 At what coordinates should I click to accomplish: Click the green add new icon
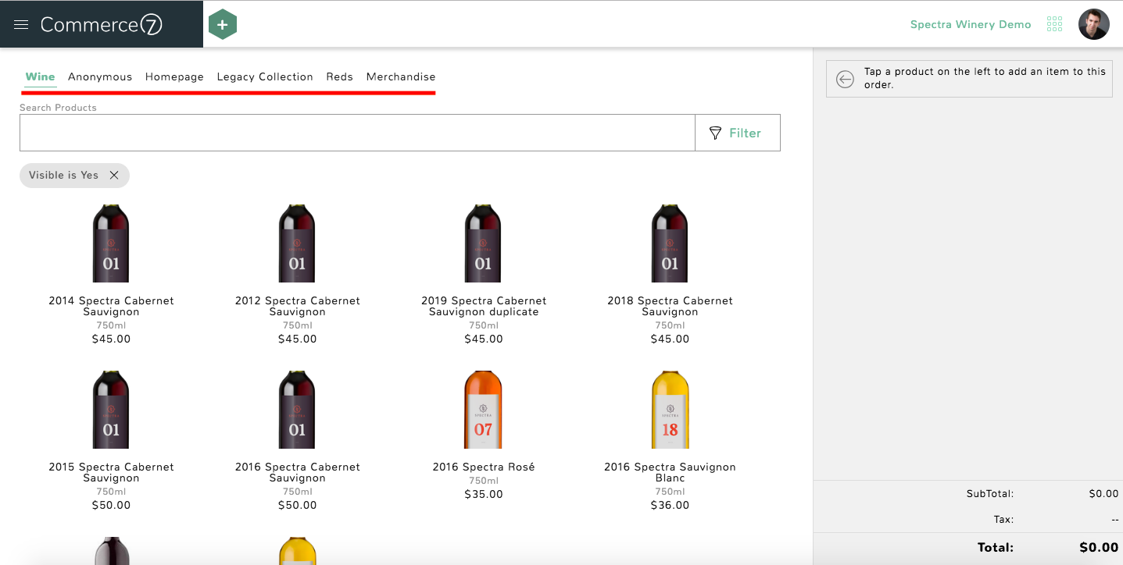[223, 24]
